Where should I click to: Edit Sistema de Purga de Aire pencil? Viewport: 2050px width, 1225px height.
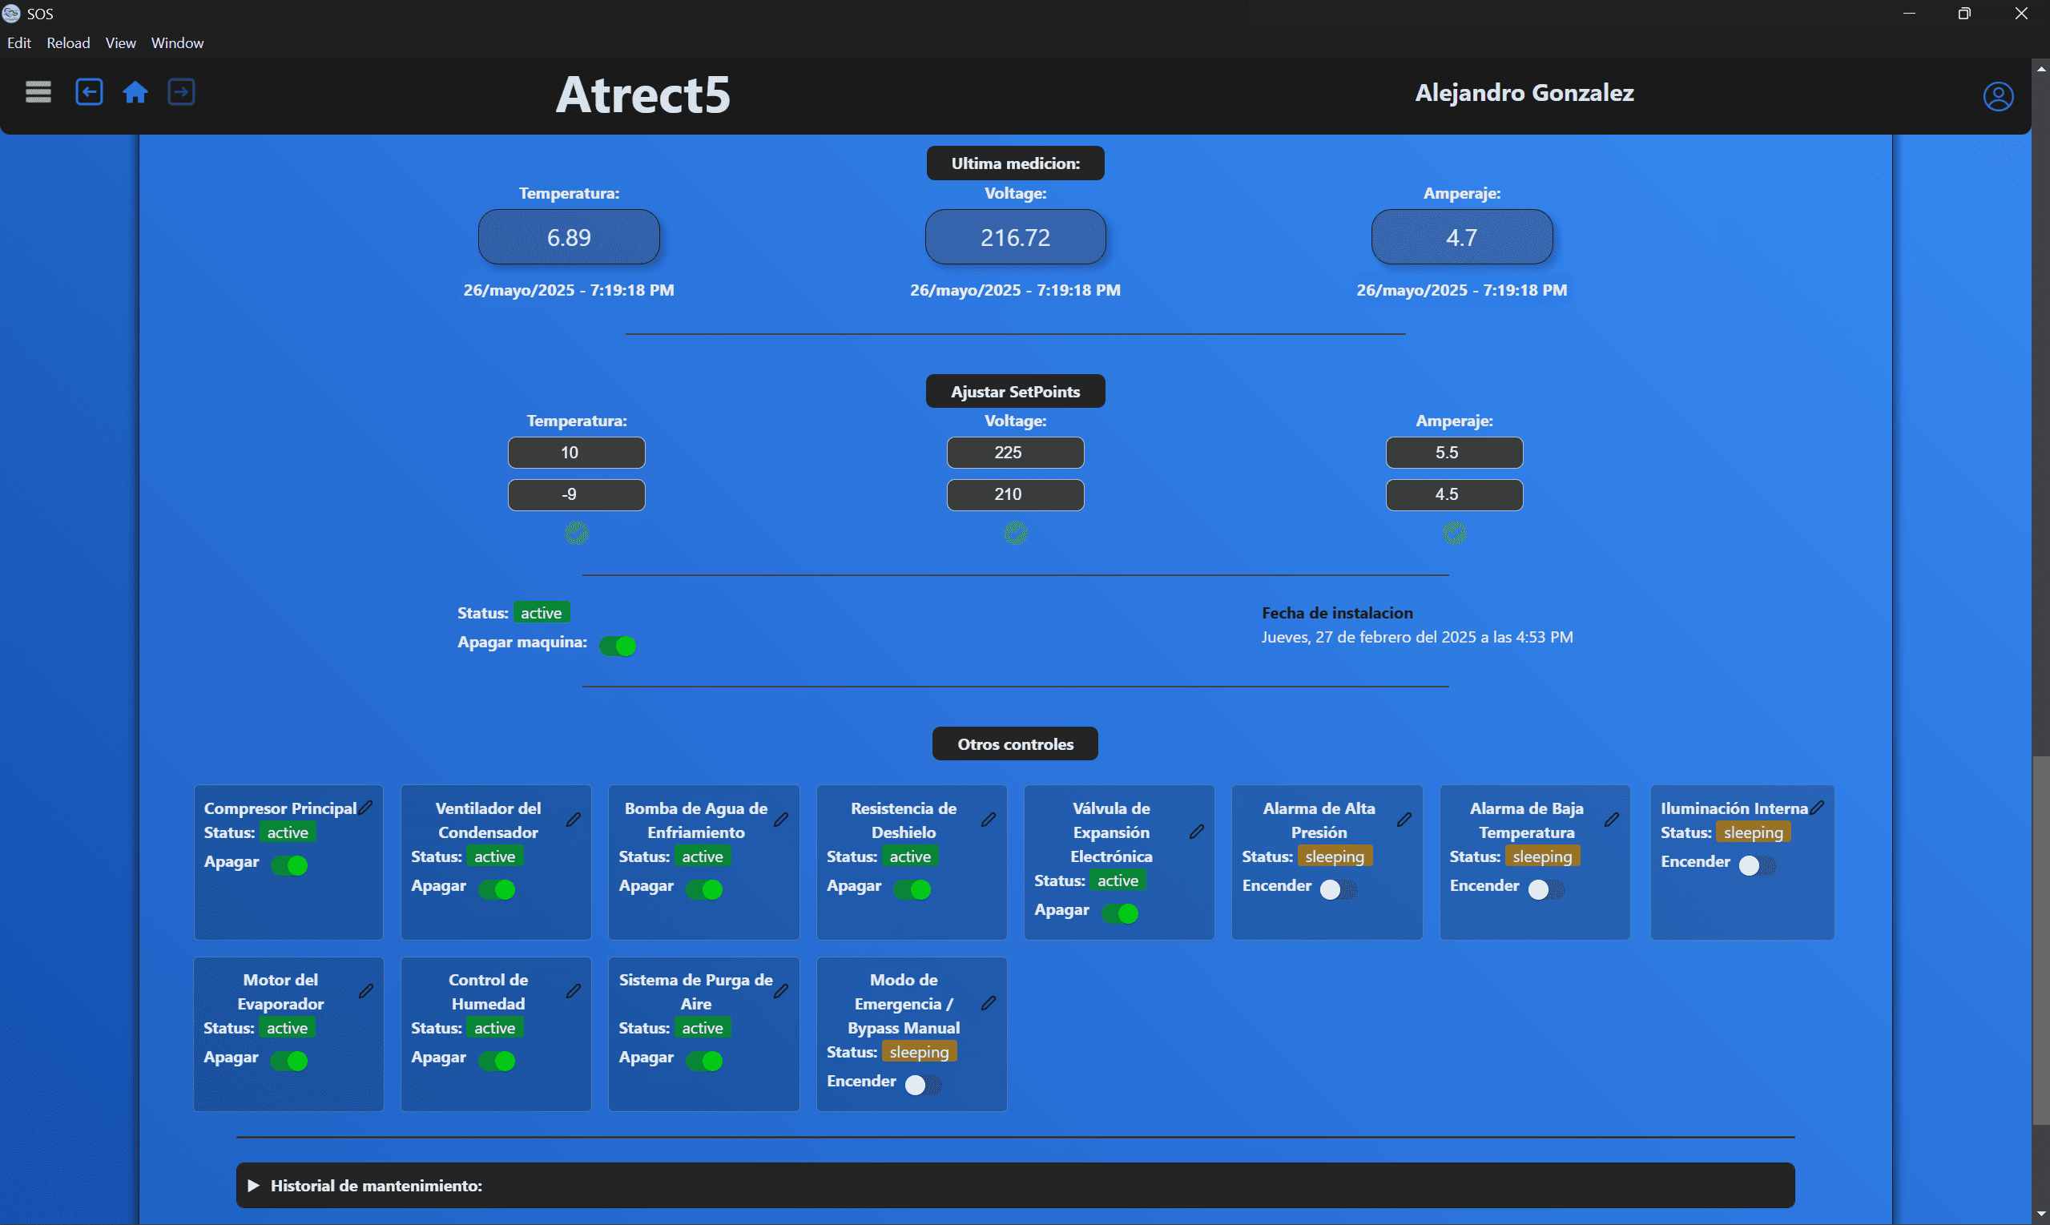(x=781, y=990)
